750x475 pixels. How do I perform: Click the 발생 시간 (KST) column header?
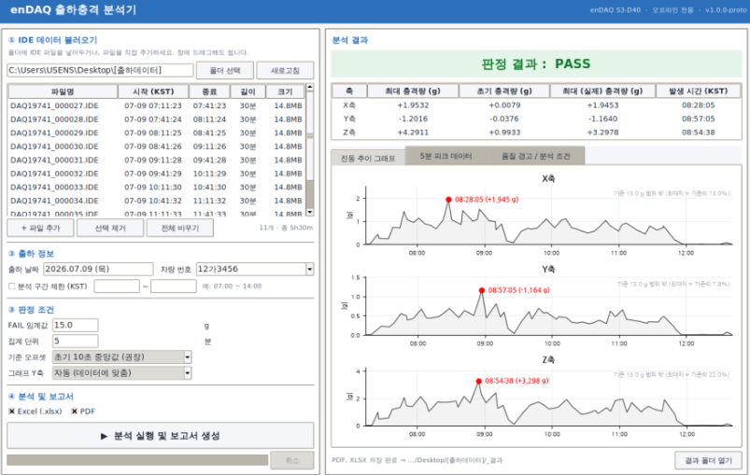pos(699,91)
